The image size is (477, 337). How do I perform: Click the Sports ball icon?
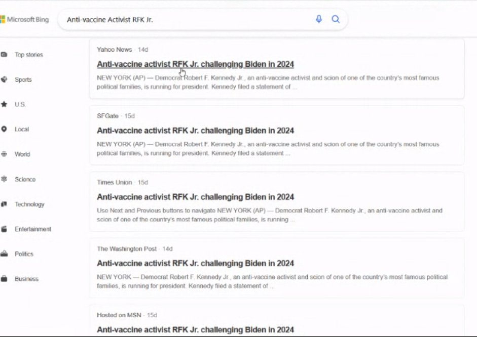coord(4,79)
